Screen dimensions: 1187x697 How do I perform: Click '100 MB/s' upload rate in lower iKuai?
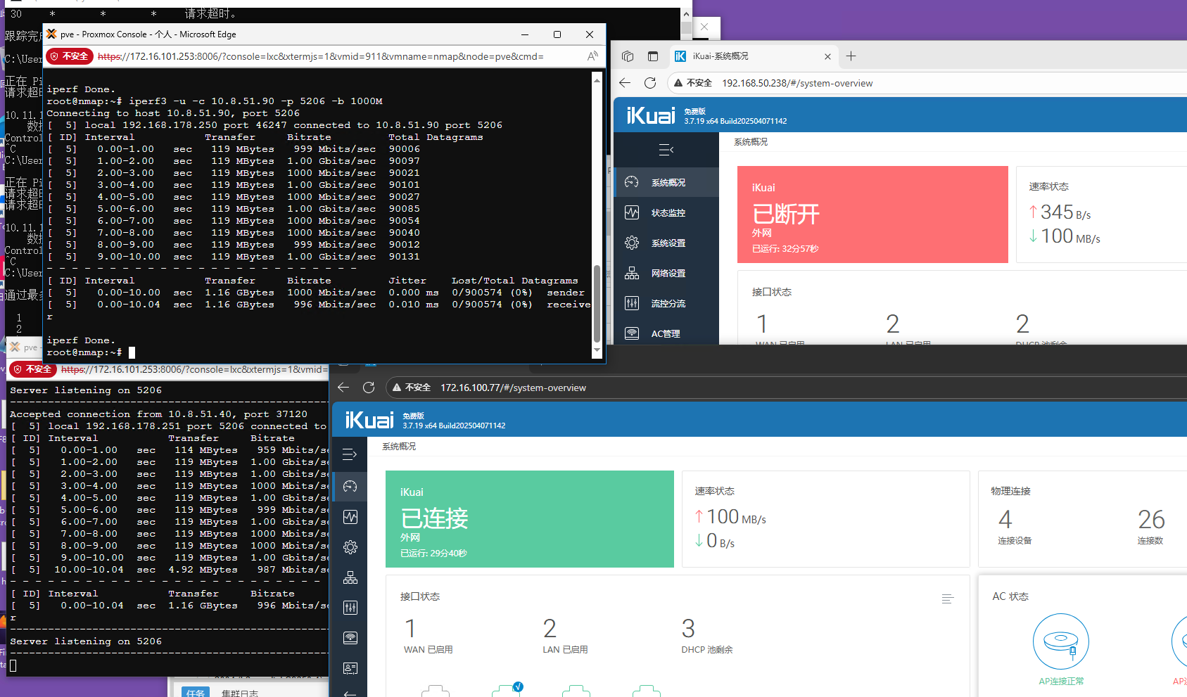[730, 517]
